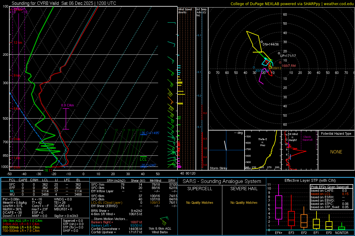
Task: Click the 'Inf. Temp. Adv.' column header
Action: (201, 12)
